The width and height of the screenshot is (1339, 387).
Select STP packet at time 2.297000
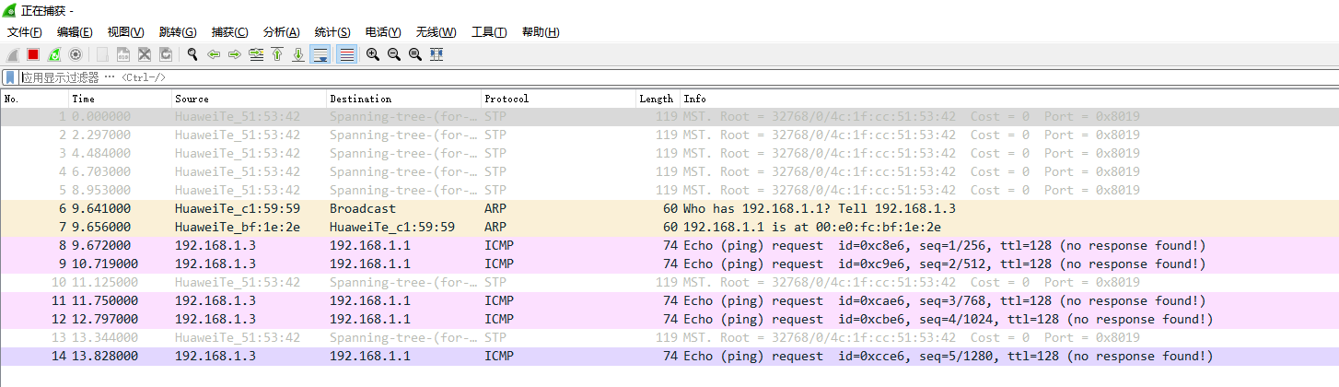pyautogui.click(x=669, y=135)
